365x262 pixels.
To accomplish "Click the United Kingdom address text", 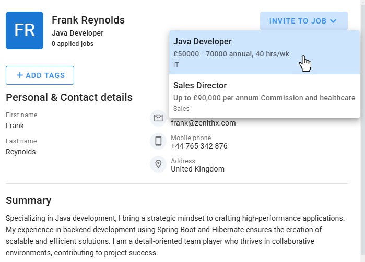I will click(x=197, y=169).
